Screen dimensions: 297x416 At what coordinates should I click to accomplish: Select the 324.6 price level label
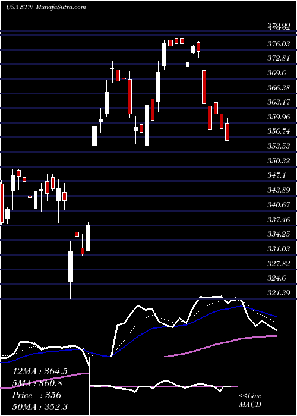tap(277, 278)
